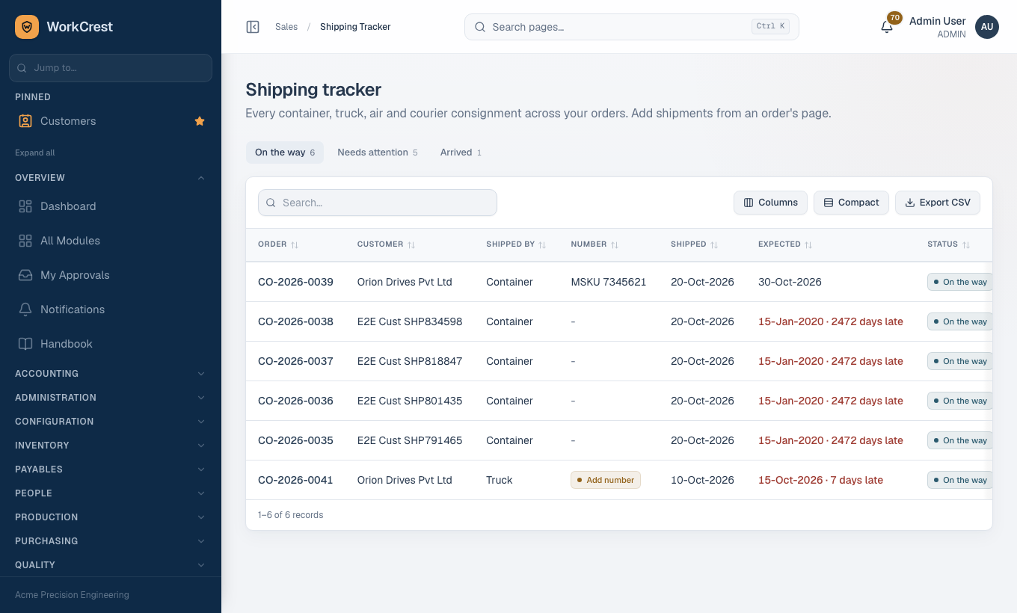Click the sidebar Notifications bell icon
1017x613 pixels.
coord(25,309)
